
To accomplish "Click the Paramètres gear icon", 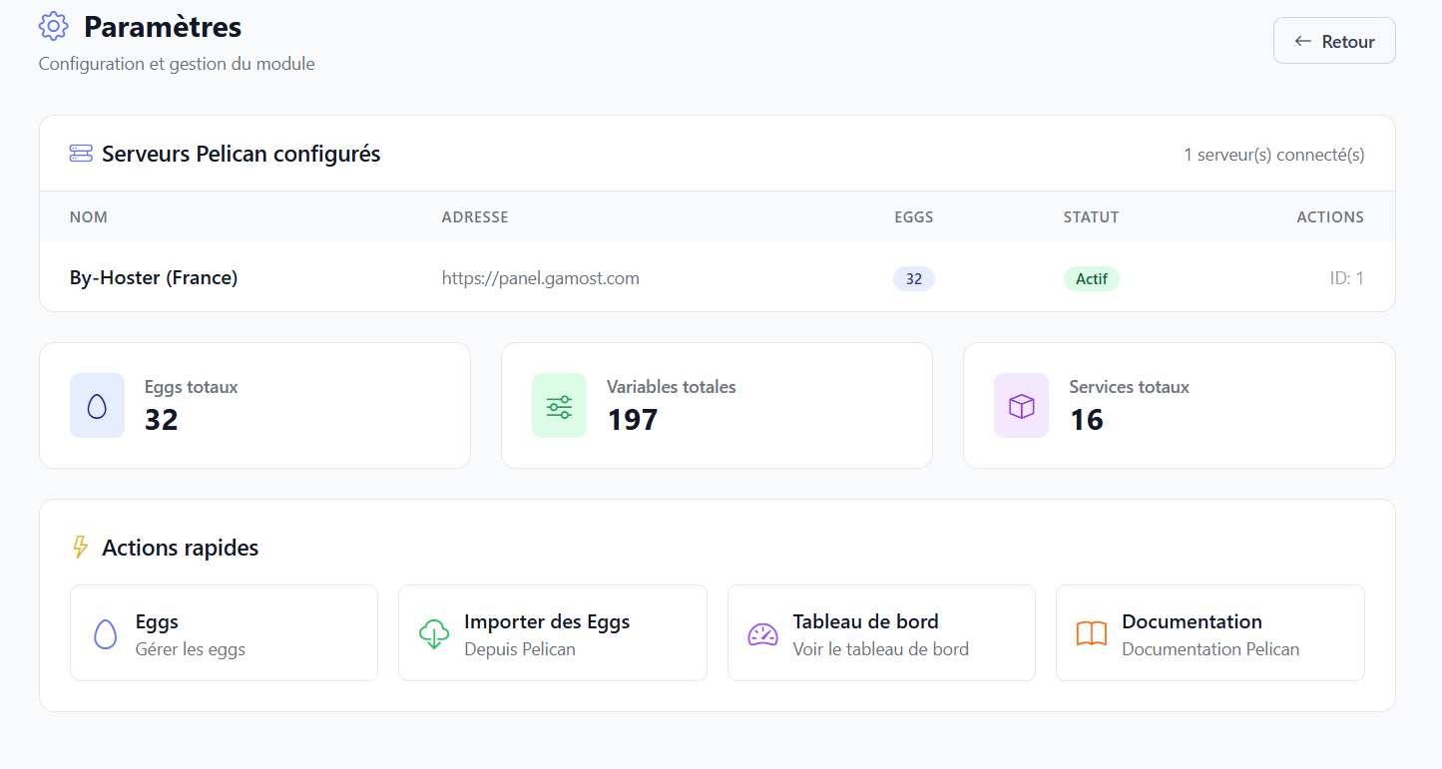I will point(53,27).
